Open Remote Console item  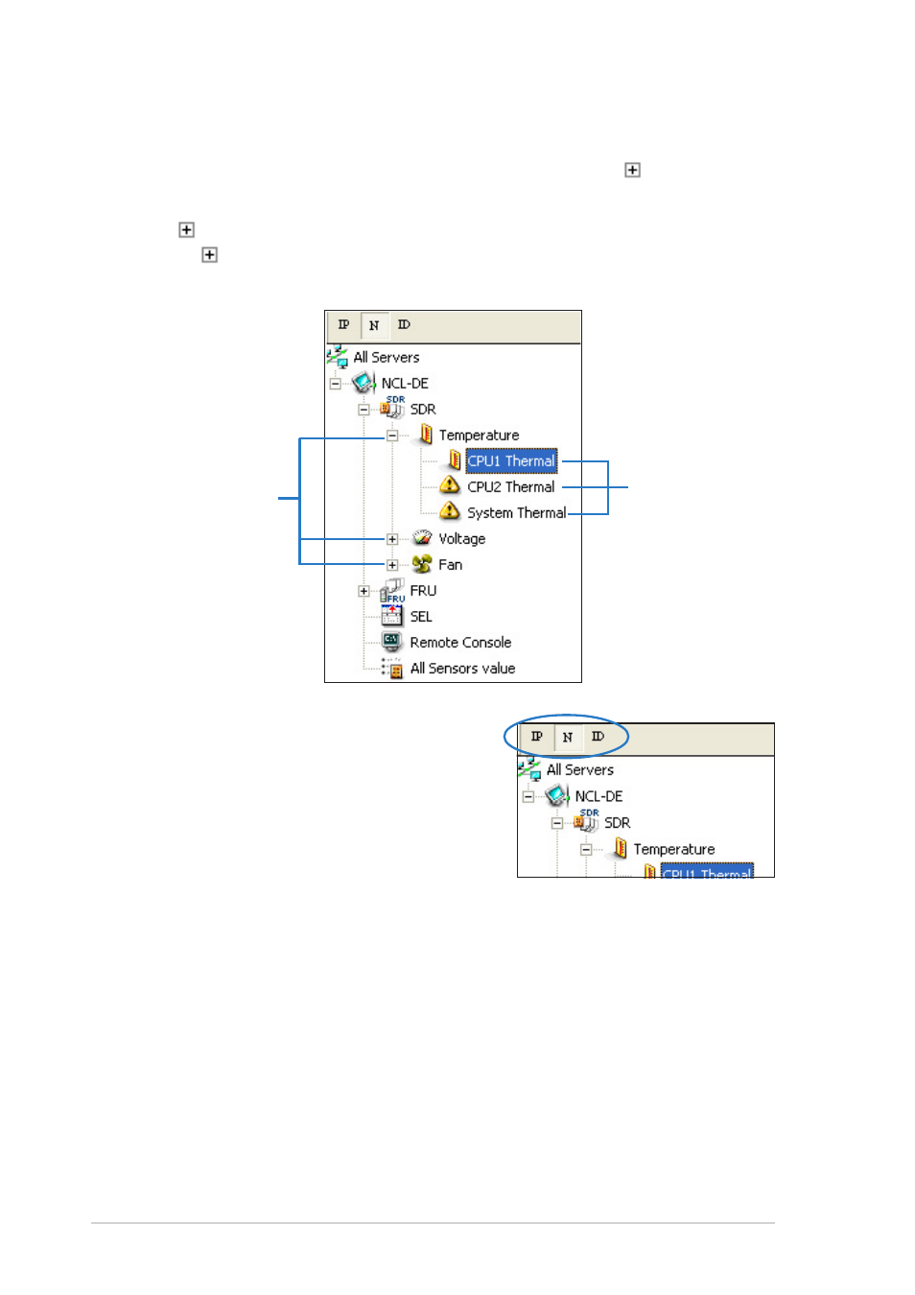coord(460,642)
